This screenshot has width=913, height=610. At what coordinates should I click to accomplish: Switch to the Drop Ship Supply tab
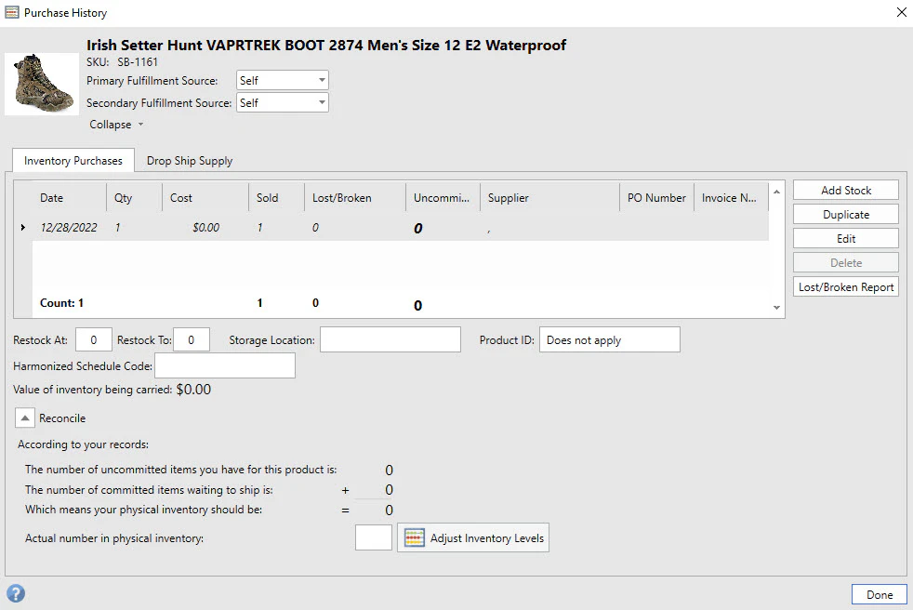click(x=189, y=160)
